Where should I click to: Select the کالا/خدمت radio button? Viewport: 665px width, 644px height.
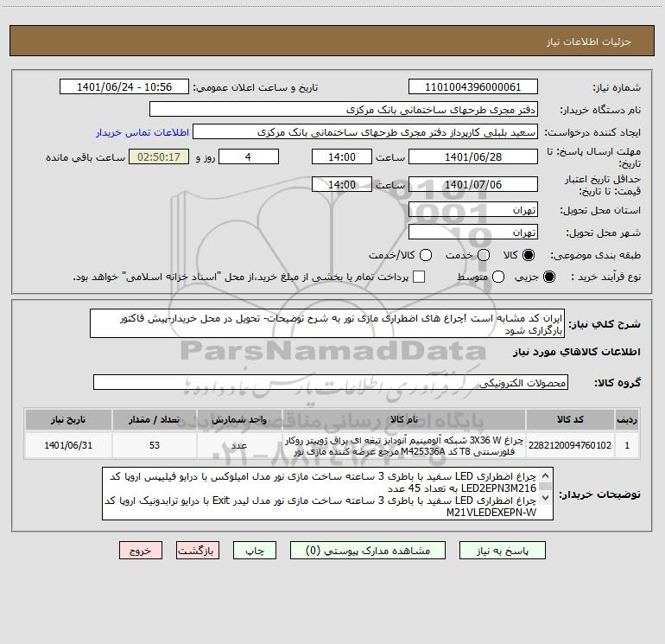click(x=426, y=255)
